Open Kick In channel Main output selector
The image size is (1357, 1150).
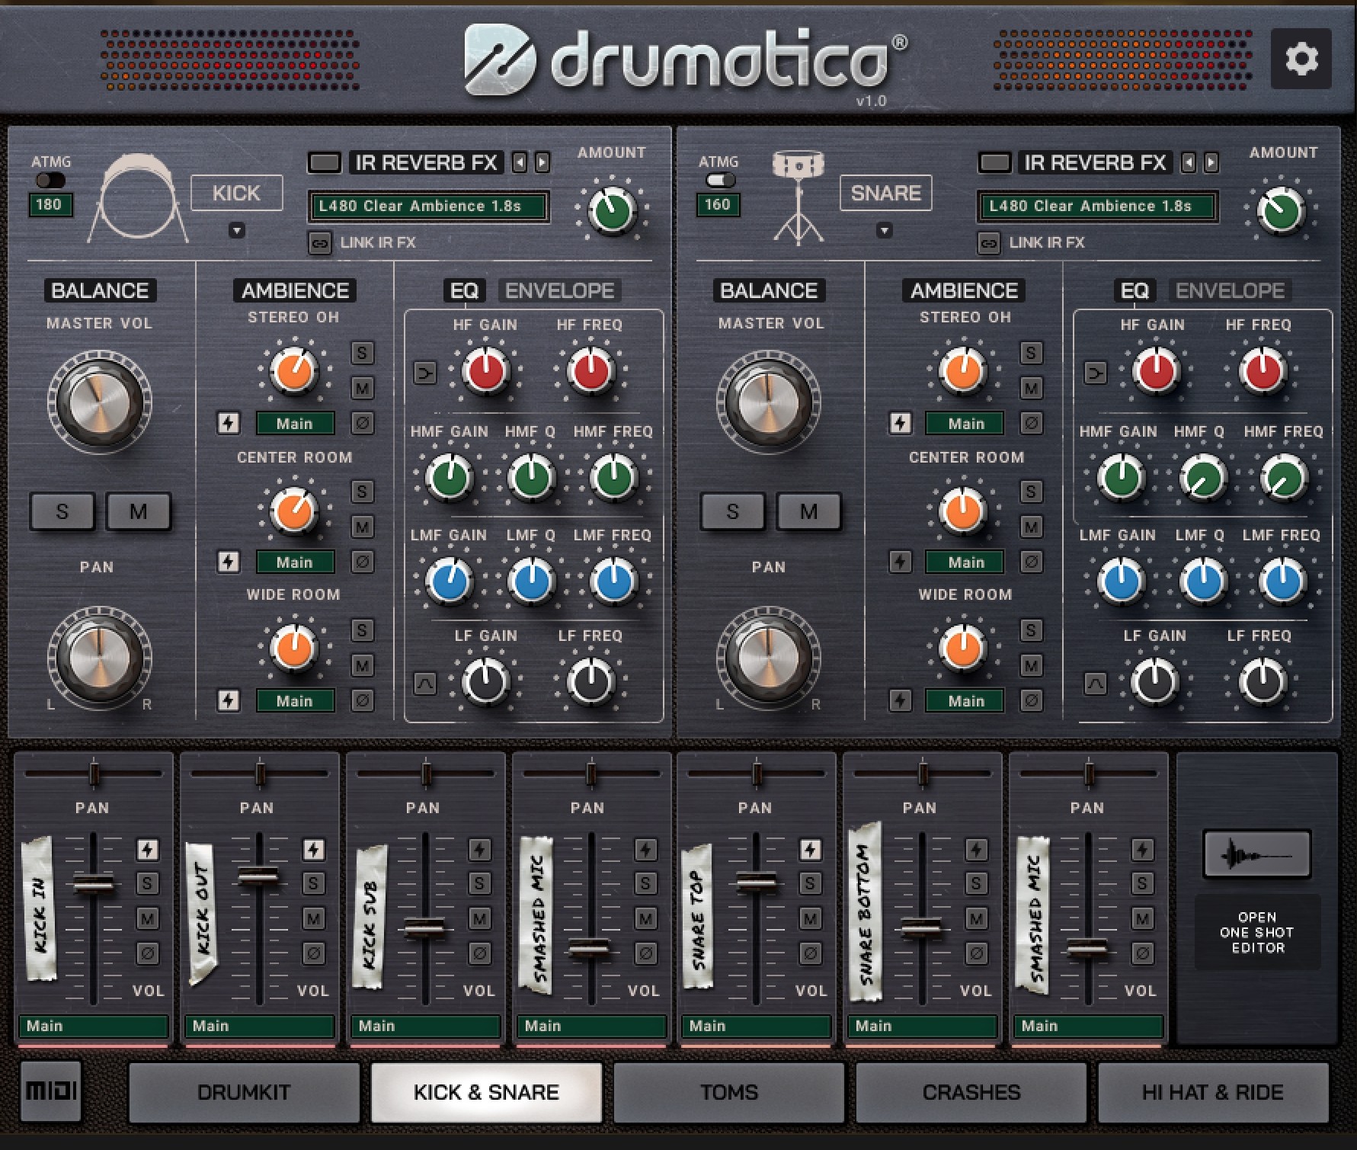click(94, 1026)
